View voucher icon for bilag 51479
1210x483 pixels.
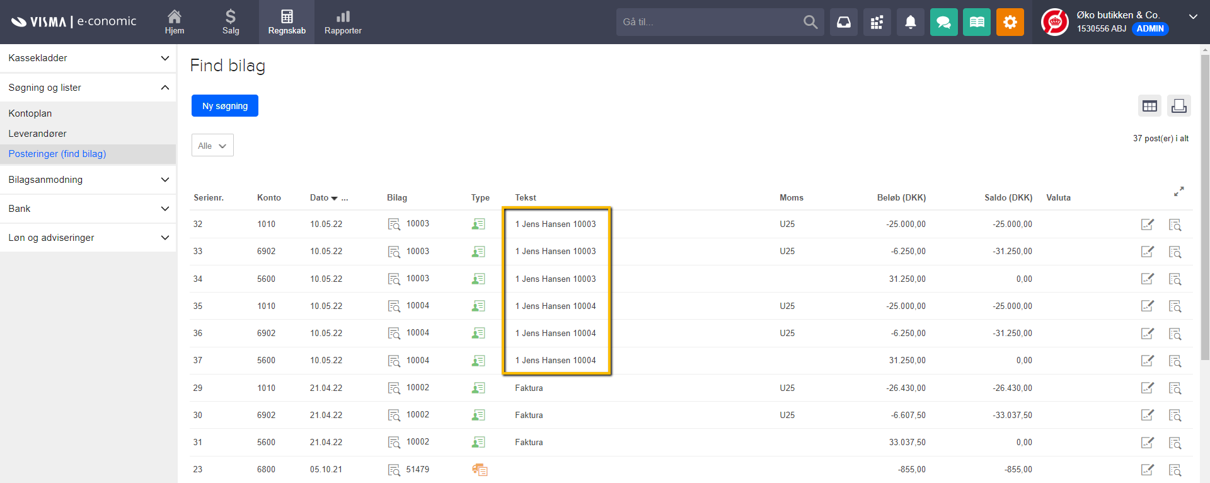(394, 470)
